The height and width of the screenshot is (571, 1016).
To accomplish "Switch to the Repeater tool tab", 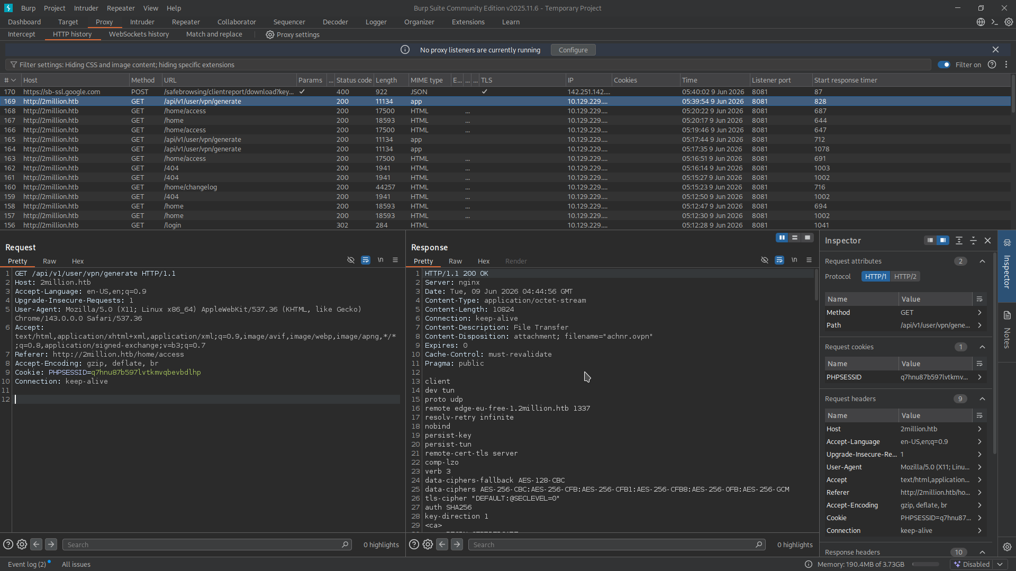I will pos(186,22).
